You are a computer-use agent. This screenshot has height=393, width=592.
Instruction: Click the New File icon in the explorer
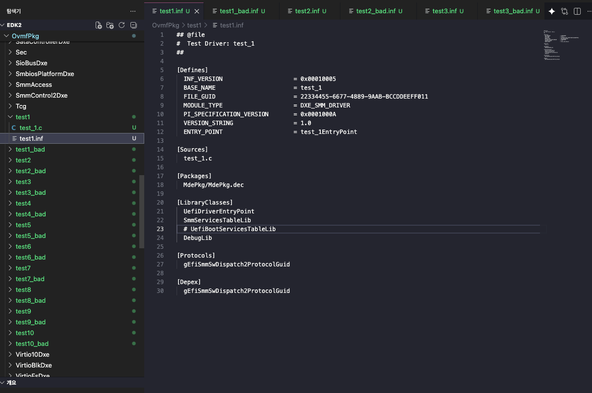coord(99,25)
